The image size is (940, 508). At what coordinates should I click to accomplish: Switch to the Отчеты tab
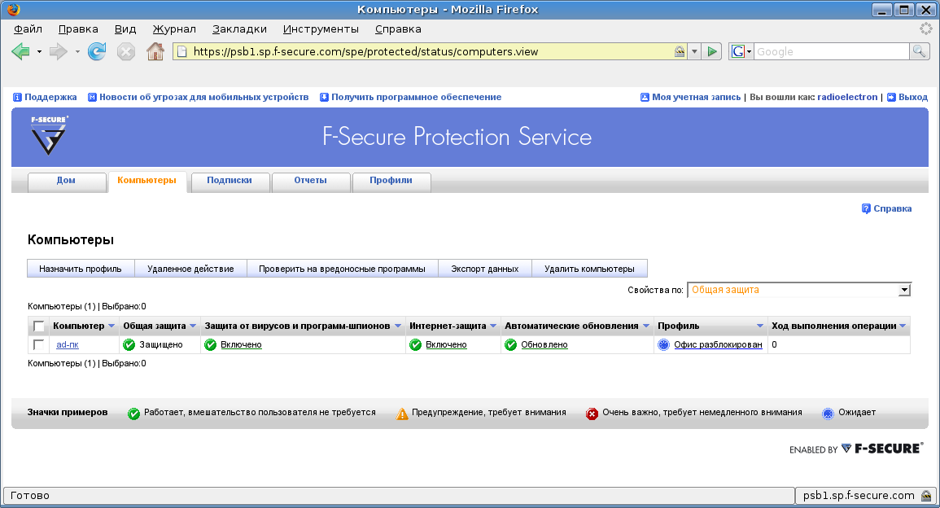point(310,181)
